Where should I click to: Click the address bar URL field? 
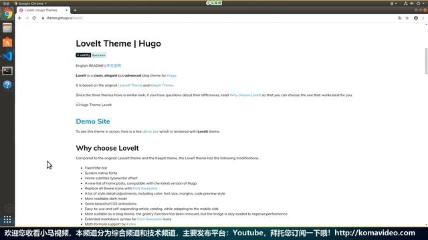[x=219, y=18]
